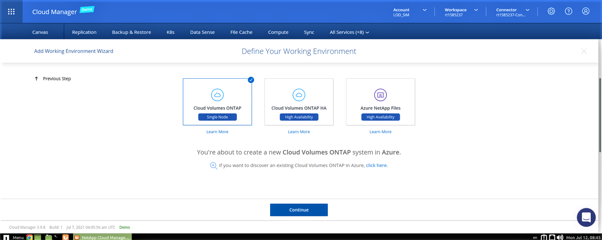Viewport: 602px width, 240px height.
Task: Expand All Services (+8) menu
Action: (x=349, y=32)
